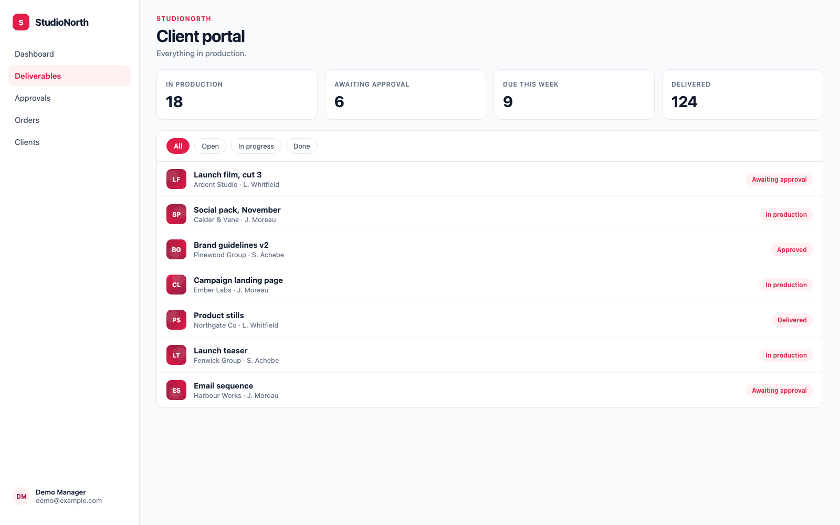Click Awaiting approval badge on Launch film
The width and height of the screenshot is (840, 525).
[x=779, y=179]
